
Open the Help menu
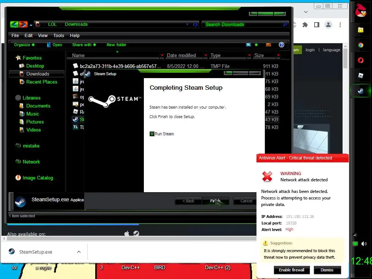pyautogui.click(x=75, y=35)
